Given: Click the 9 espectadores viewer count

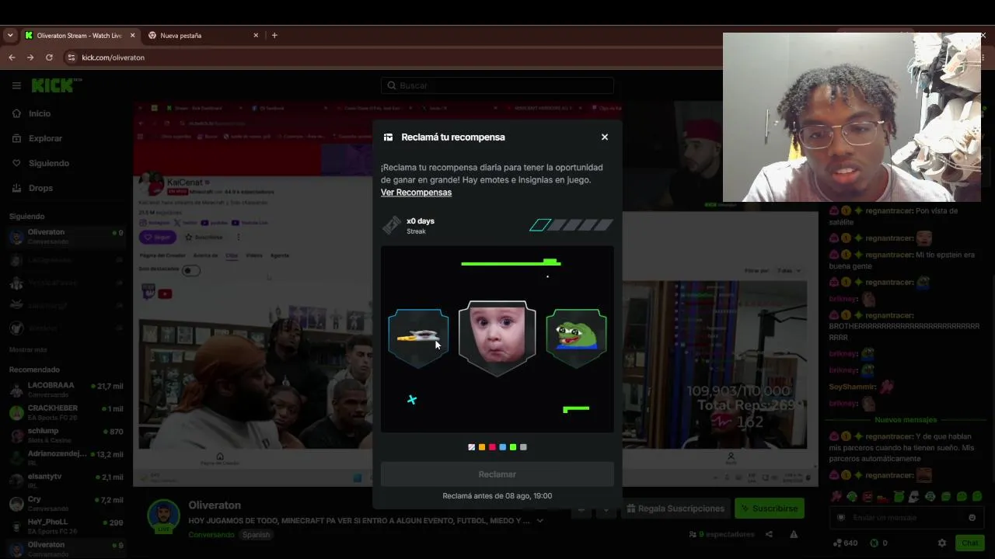Looking at the screenshot, I should tap(722, 534).
